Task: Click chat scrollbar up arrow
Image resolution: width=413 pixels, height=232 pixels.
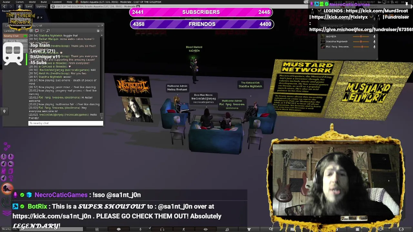Action: pos(102,35)
